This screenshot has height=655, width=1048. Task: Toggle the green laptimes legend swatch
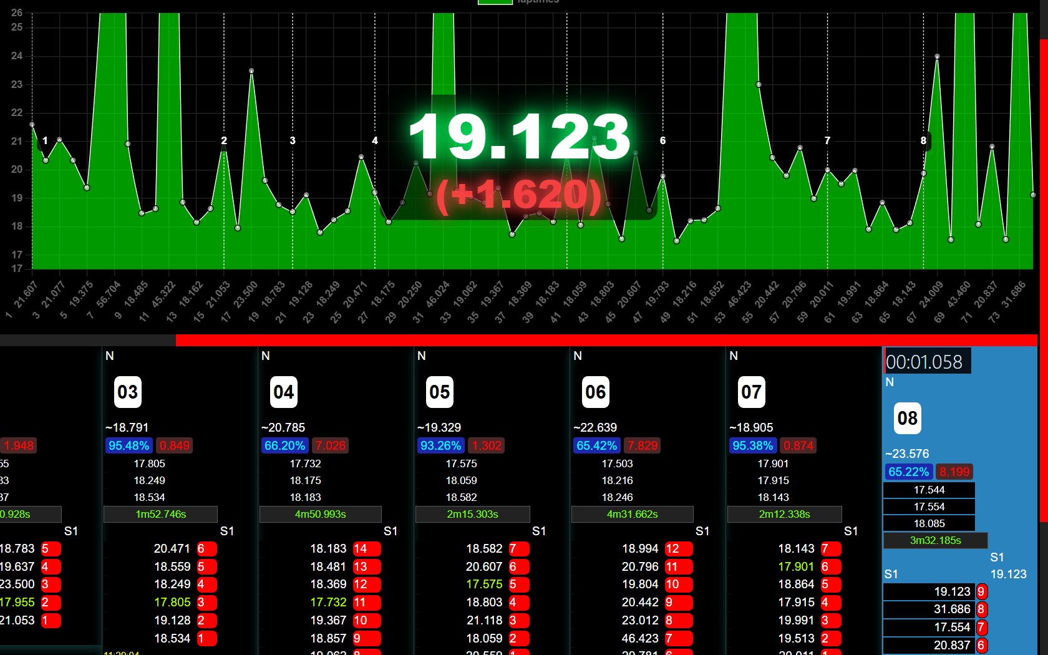coord(495,2)
